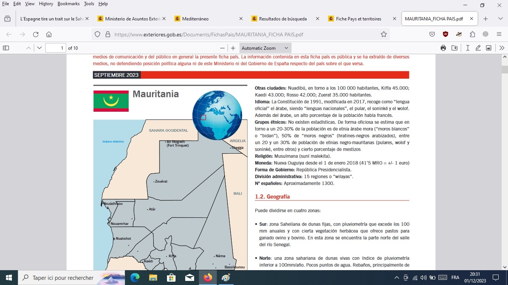Reload the current page
The height and width of the screenshot is (285, 508).
pyautogui.click(x=36, y=34)
